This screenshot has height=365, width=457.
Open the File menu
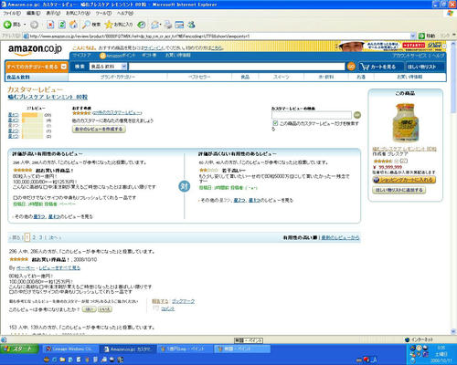[12, 13]
